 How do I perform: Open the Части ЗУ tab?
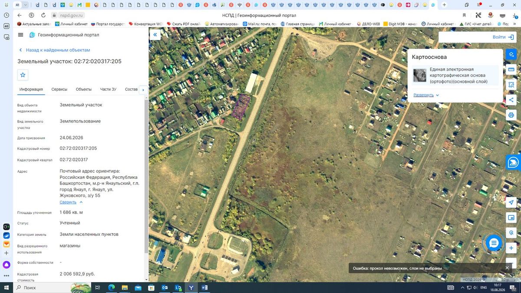108,89
